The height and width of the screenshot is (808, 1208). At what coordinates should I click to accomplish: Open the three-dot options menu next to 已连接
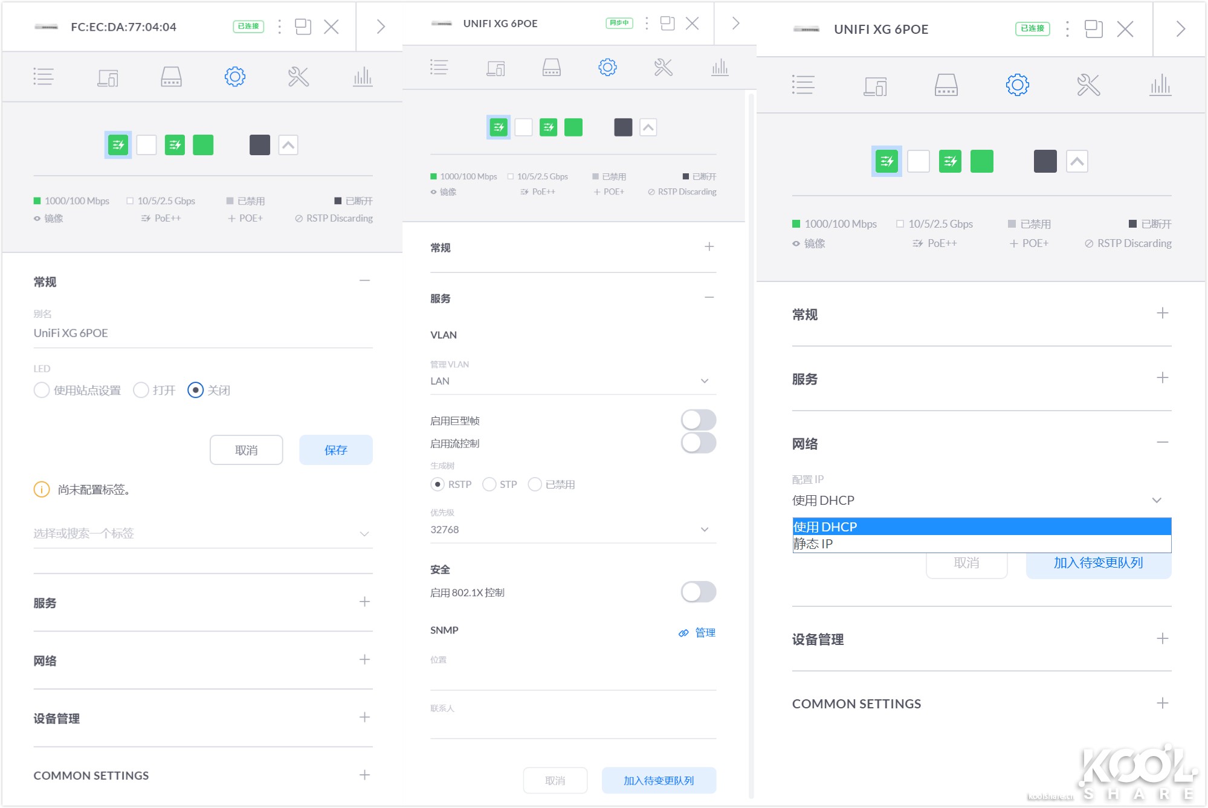tap(279, 27)
